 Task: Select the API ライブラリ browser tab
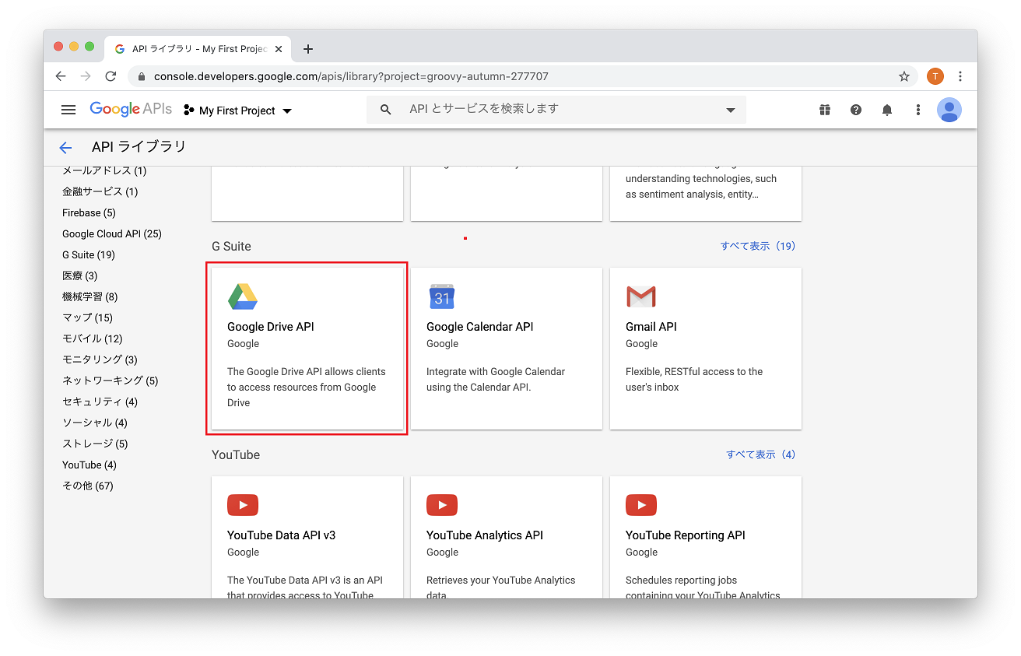198,49
